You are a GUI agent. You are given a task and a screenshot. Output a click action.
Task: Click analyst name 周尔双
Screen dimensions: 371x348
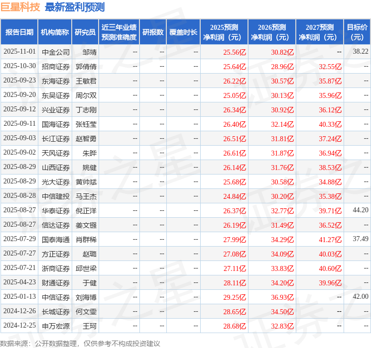86,95
